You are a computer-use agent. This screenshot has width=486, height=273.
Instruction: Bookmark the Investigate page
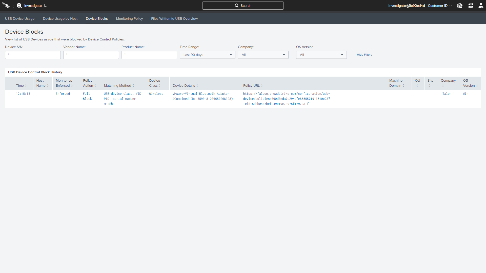click(46, 6)
